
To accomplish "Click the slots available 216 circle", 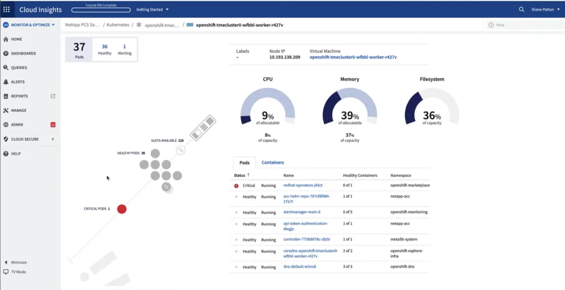I will (x=181, y=150).
